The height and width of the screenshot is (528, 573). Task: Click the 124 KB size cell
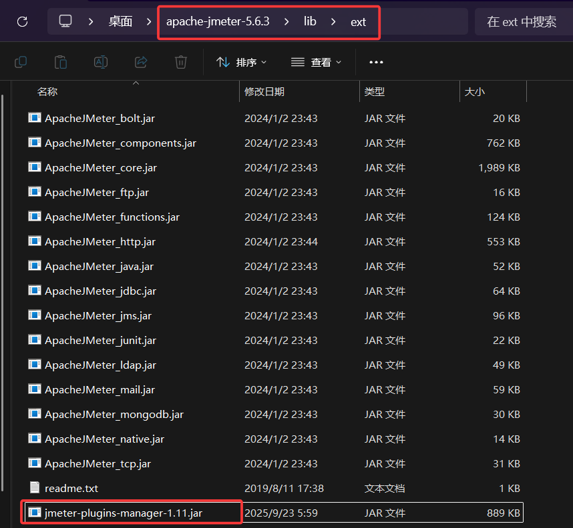503,217
